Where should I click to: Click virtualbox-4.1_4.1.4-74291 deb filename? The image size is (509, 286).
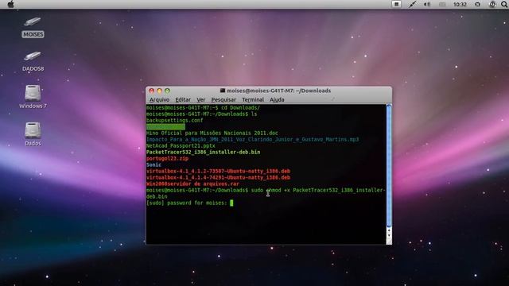218,178
